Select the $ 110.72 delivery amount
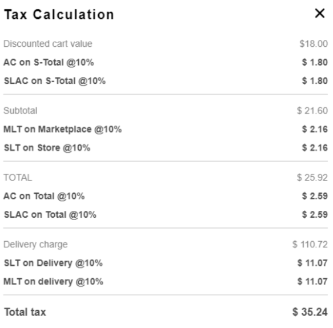The height and width of the screenshot is (328, 333). point(310,245)
